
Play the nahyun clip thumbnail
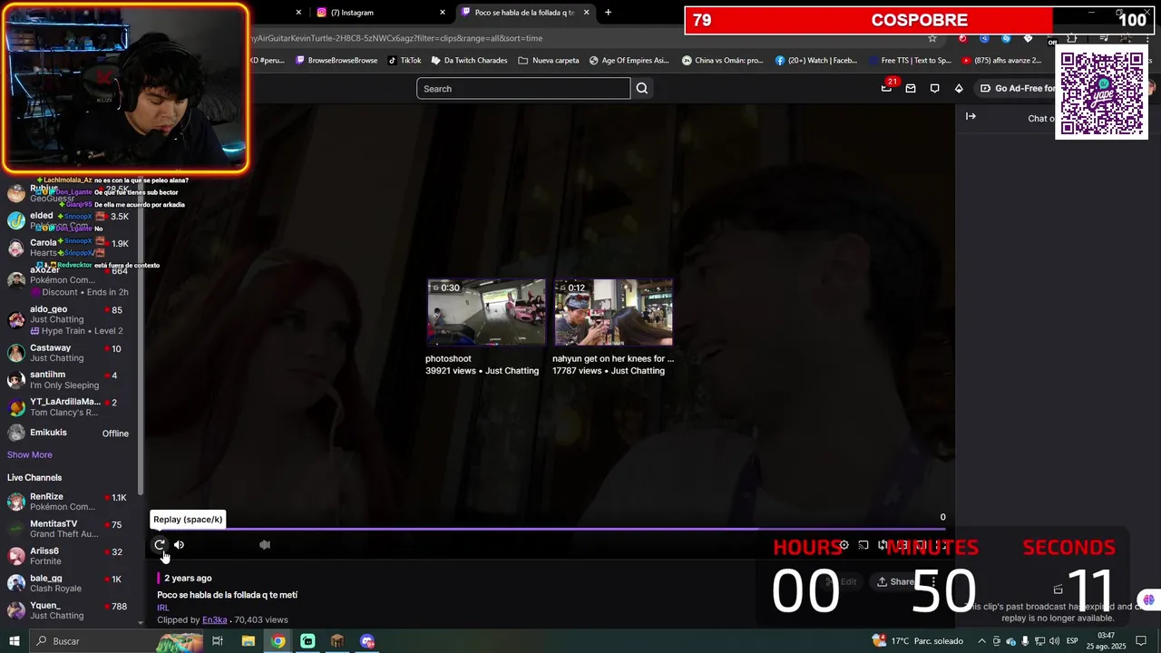(613, 312)
